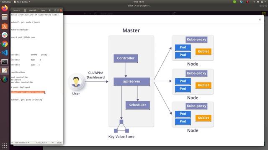Click the 'kubectl get pods 3running' line
This screenshot has height=150, width=268.
coord(26,100)
